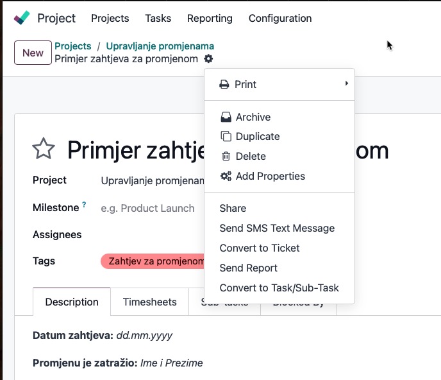
Task: Click the Duplicate copy icon
Action: click(x=226, y=136)
